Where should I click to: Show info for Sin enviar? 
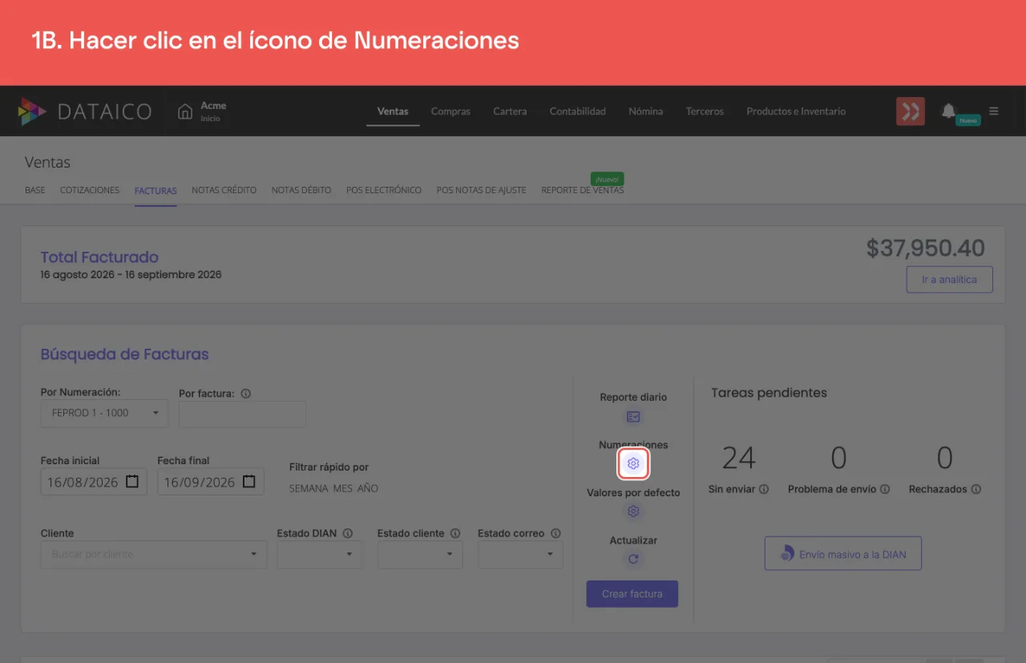(x=764, y=489)
